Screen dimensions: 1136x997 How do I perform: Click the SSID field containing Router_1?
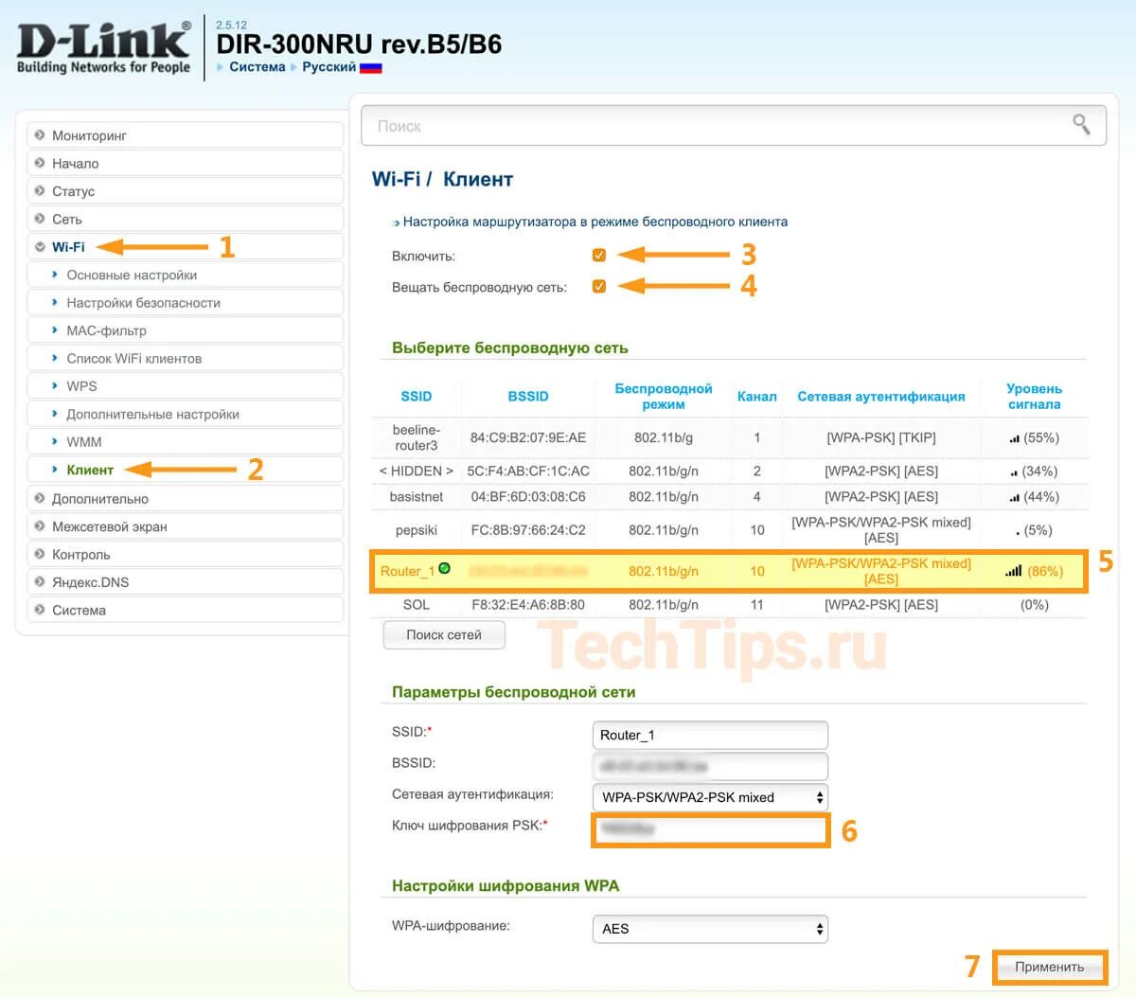(710, 735)
